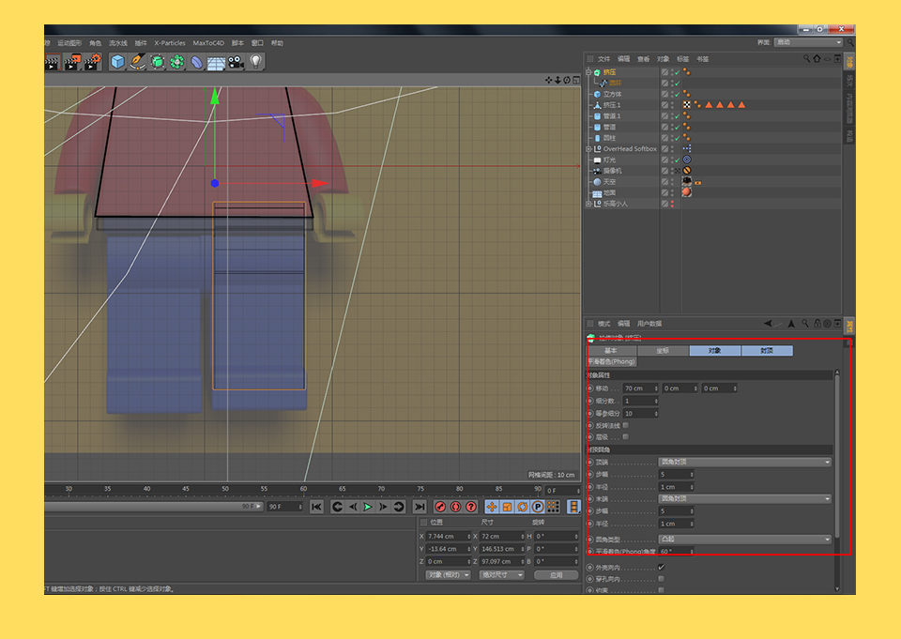901x639 pixels.
Task: Click red record keyframe button
Action: [440, 507]
